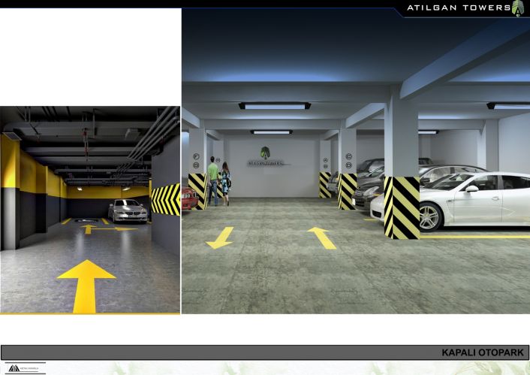Click the downward-pointing yellow floor arrow
Viewport: 530px width, 375px height.
pos(221,237)
